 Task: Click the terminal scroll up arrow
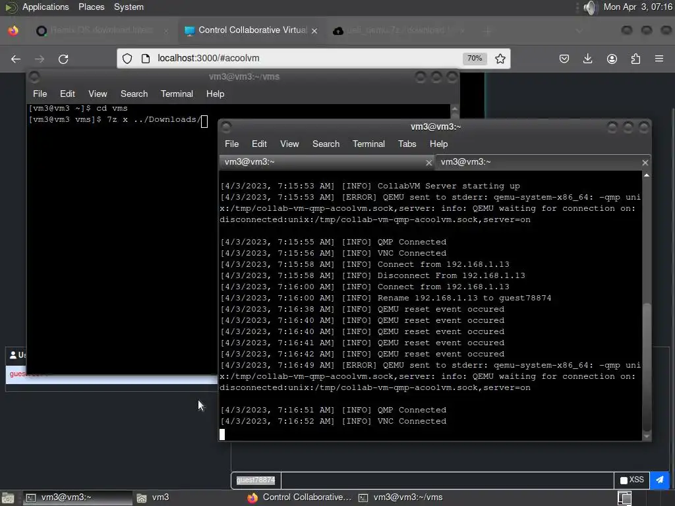click(646, 175)
